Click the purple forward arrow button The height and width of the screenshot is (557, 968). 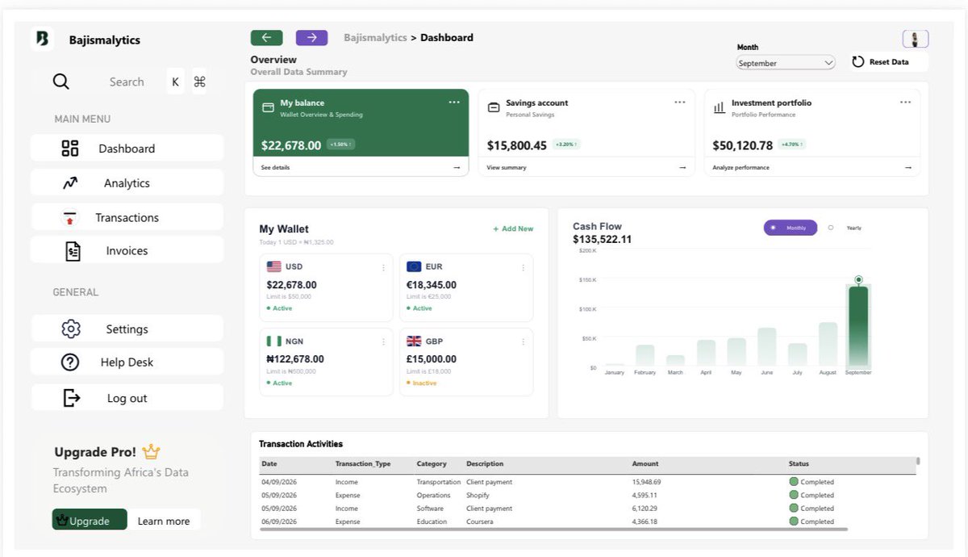tap(311, 38)
